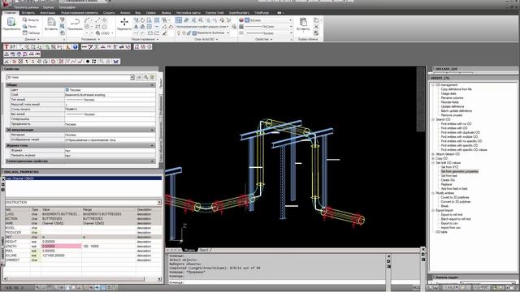
Task: Select 'Find entities with duplicate OD'
Action: tap(461, 132)
